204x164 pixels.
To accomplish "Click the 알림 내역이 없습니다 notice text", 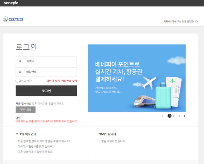I will pyautogui.click(x=113, y=141).
